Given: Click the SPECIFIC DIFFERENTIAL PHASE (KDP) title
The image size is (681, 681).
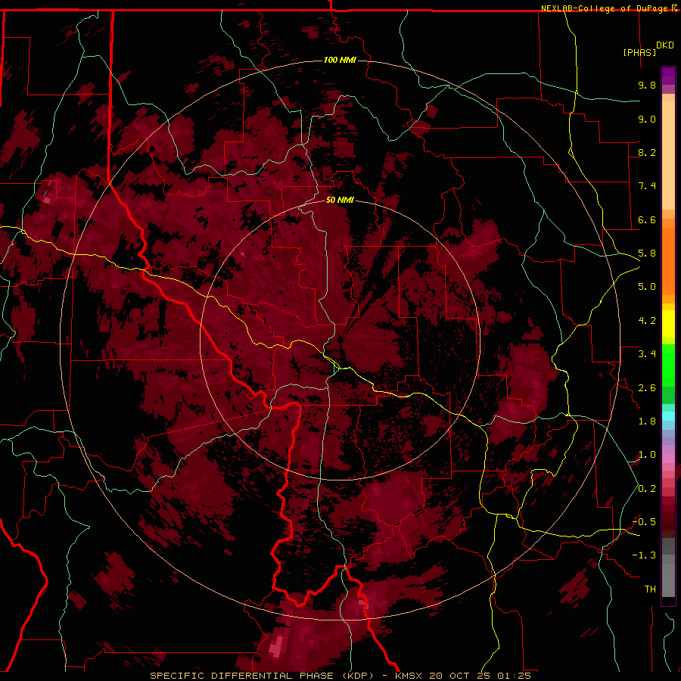Looking at the screenshot, I should click(x=262, y=676).
